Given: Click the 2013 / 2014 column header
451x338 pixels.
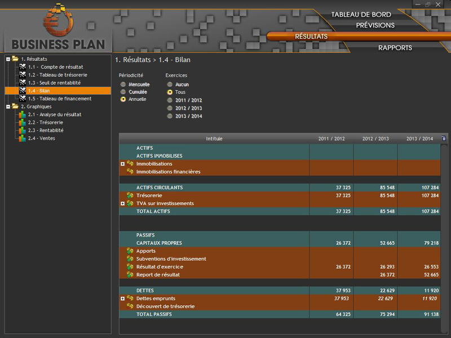Looking at the screenshot, I should click(x=419, y=139).
